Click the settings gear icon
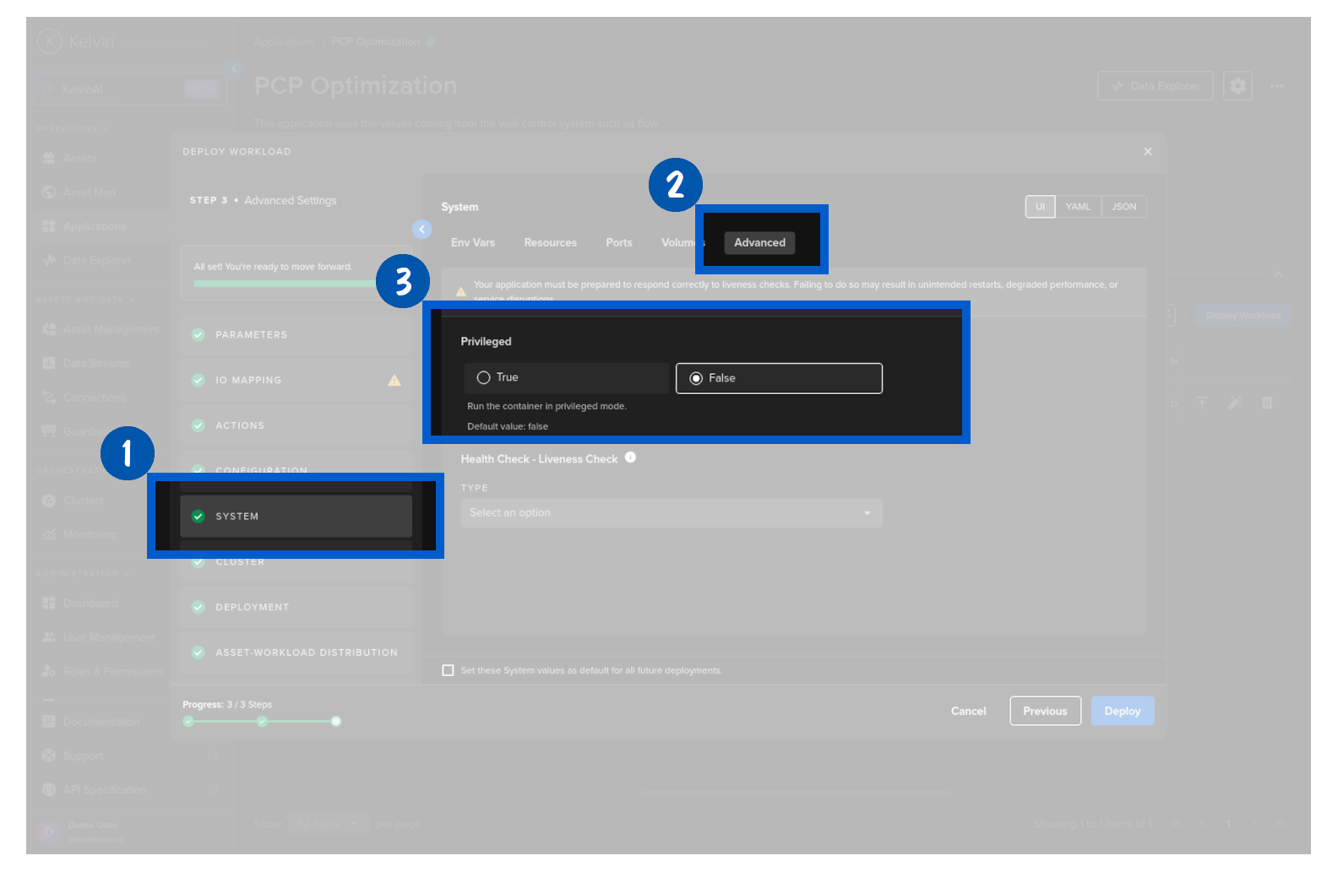Screen dimensions: 1338x872 pyautogui.click(x=1237, y=86)
